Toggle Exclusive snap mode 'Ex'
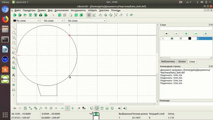Viewport: 213px width, 120px height. pyautogui.click(x=15, y=108)
